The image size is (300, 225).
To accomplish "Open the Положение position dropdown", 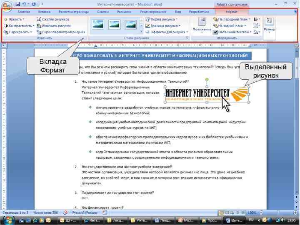I will coord(202,25).
